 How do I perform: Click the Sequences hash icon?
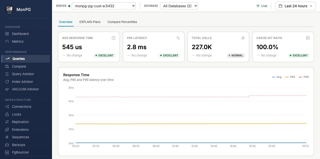[x=7, y=137]
